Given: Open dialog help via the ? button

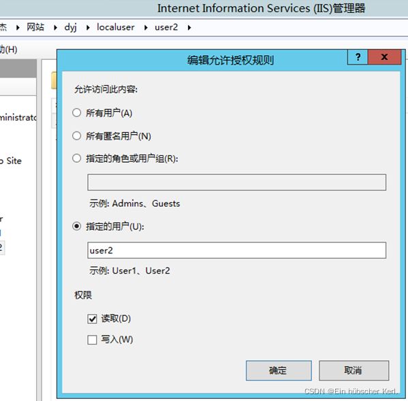Looking at the screenshot, I should pos(358,57).
